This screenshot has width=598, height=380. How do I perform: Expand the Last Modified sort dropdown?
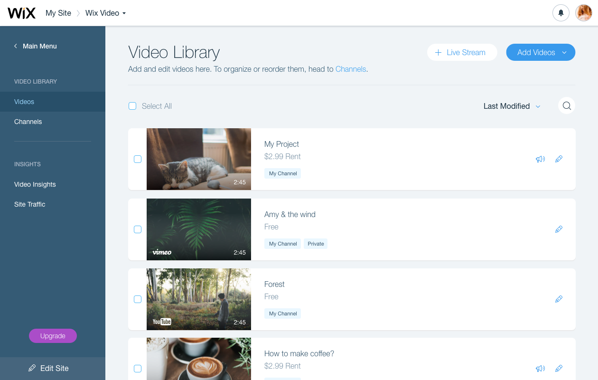pyautogui.click(x=512, y=106)
